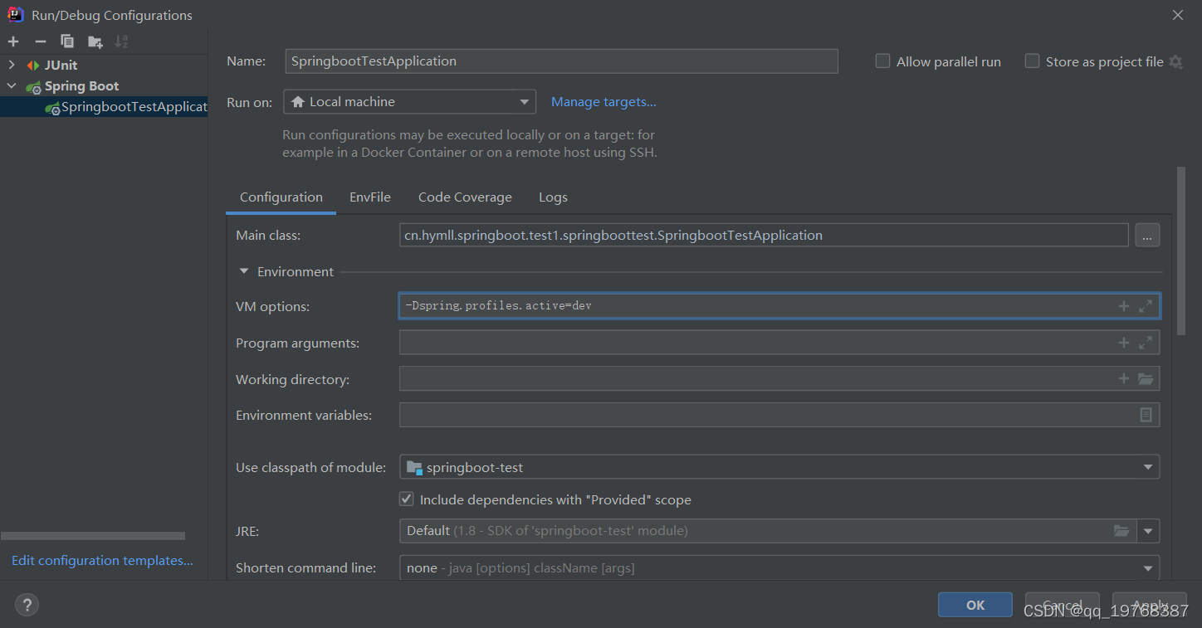The width and height of the screenshot is (1202, 628).
Task: Expand the JUnit tree node
Action: 12,65
